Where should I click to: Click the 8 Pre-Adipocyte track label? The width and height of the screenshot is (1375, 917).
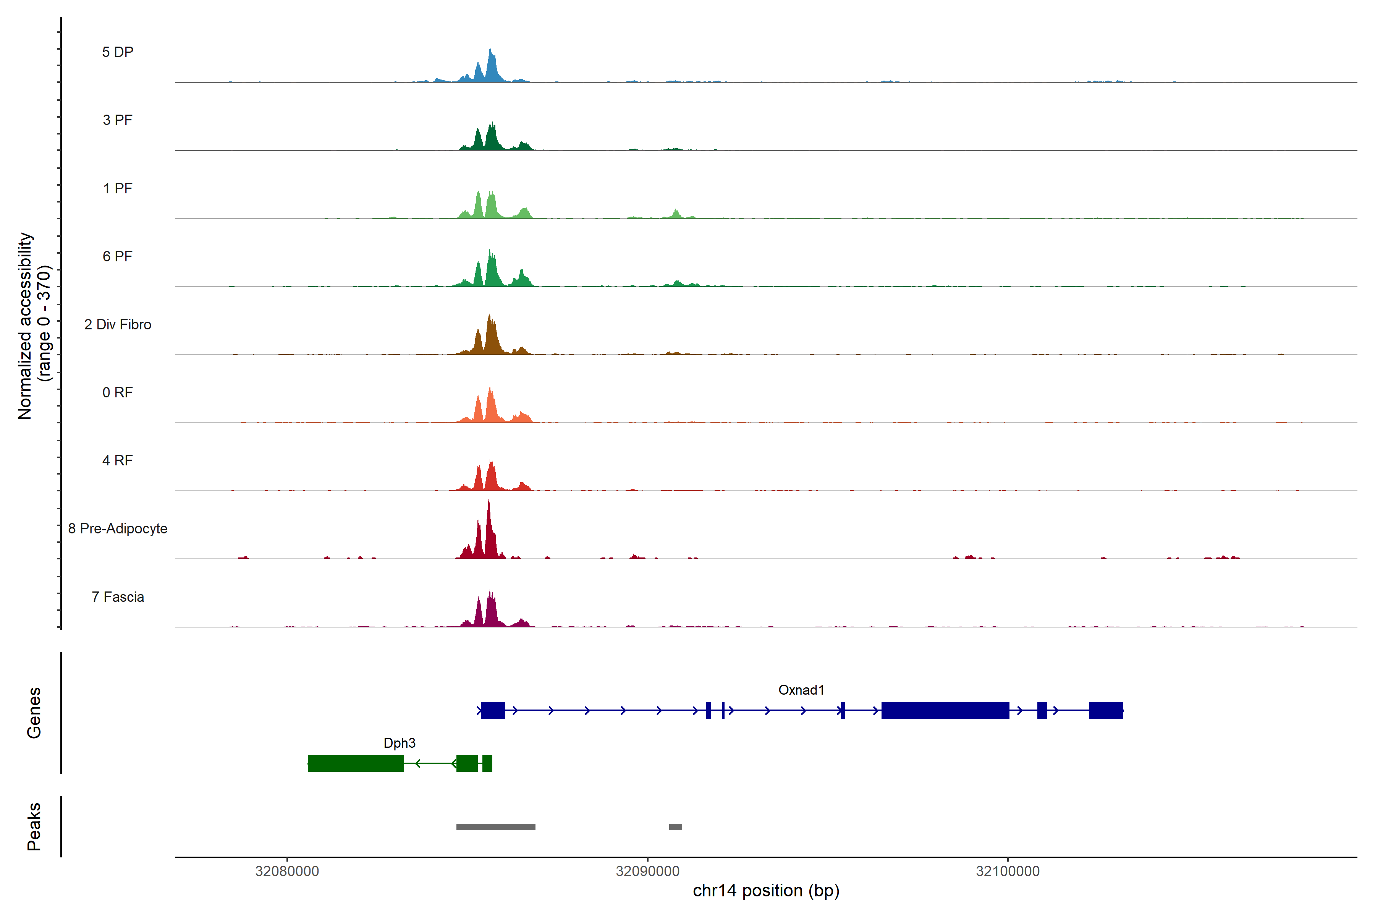point(118,529)
